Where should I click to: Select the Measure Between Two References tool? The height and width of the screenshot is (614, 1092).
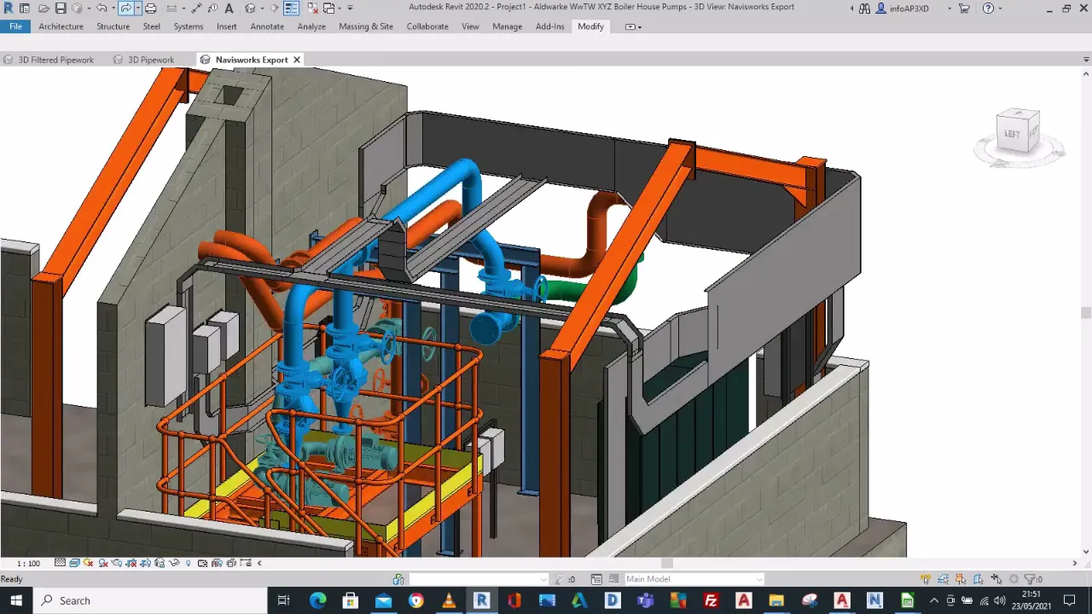171,9
